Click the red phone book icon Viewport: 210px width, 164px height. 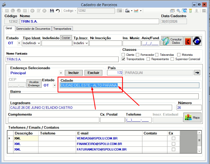tap(188, 41)
